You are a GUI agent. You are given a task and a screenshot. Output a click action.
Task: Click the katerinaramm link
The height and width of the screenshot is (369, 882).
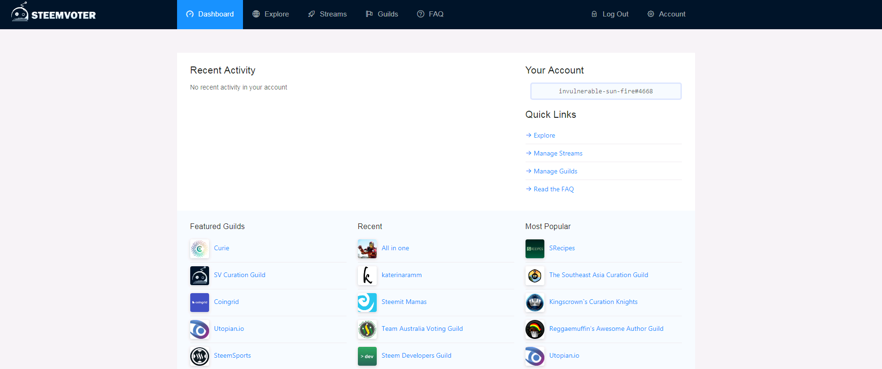(402, 275)
